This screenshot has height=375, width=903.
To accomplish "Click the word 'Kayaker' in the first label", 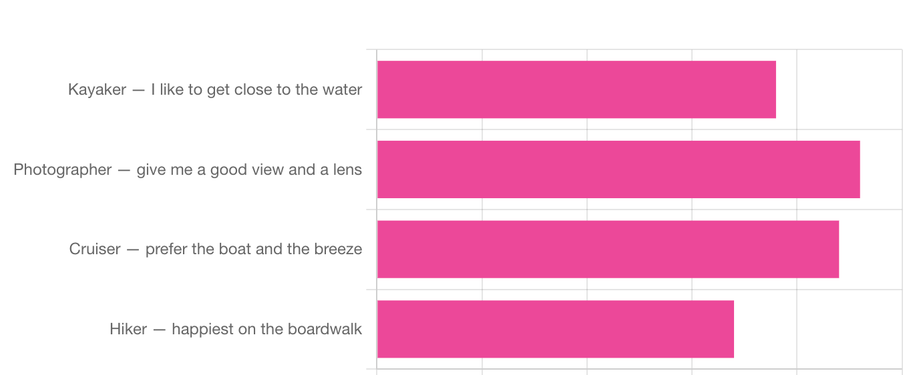I will point(97,89).
